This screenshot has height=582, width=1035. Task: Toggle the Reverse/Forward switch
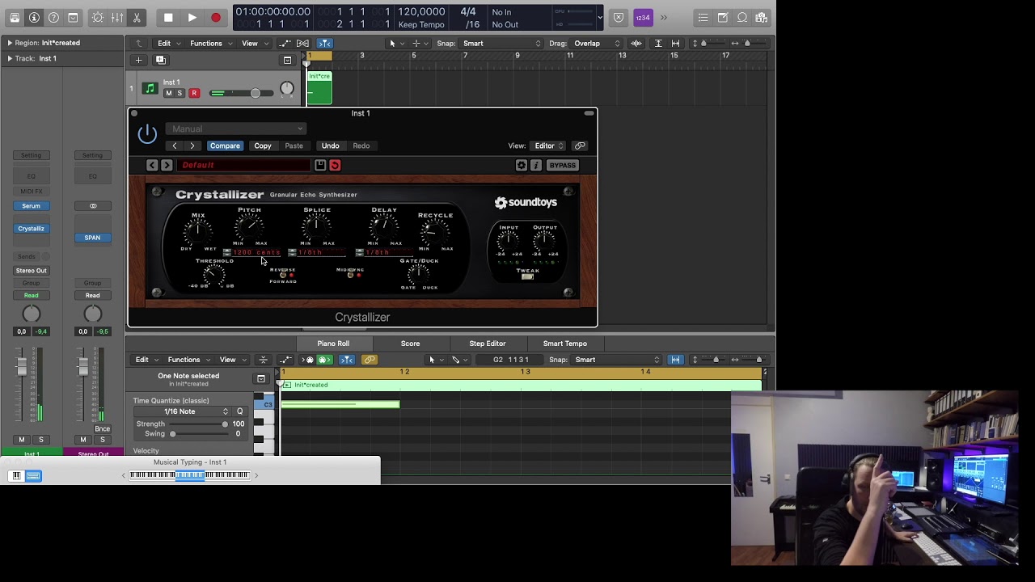[285, 276]
